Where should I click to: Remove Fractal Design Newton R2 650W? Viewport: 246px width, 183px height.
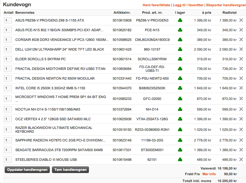pyautogui.click(x=241, y=78)
